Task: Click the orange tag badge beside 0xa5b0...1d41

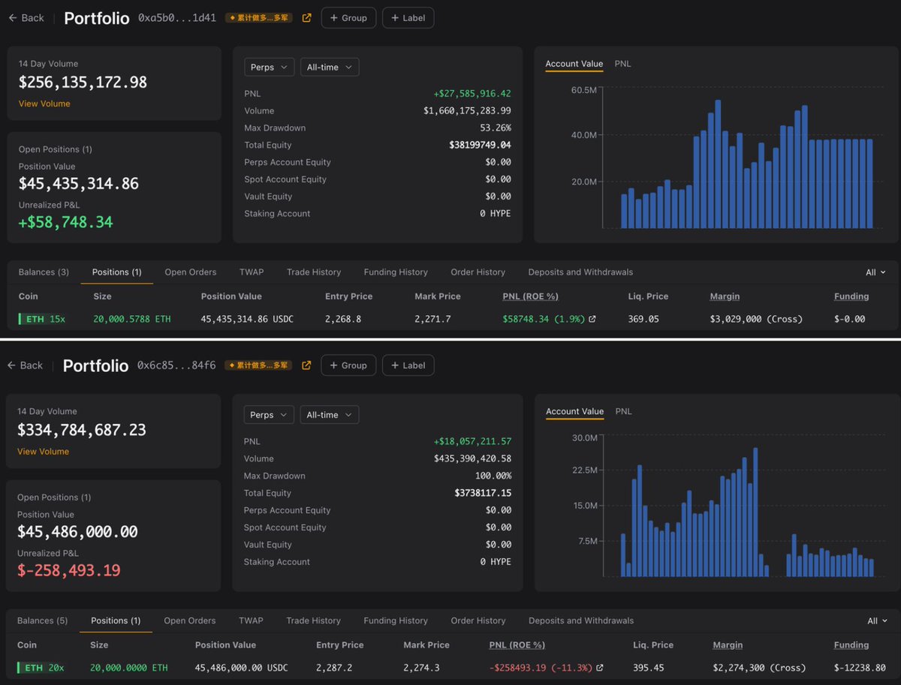Action: coord(258,18)
